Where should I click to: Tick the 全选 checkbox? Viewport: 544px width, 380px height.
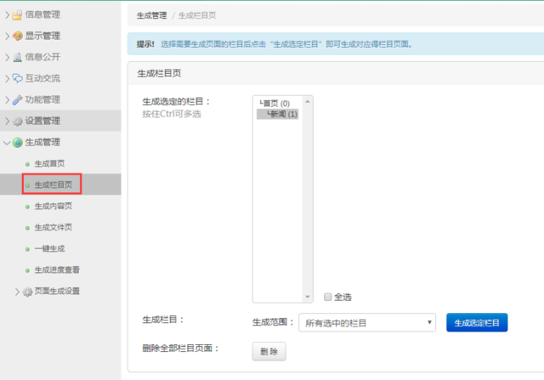tap(328, 297)
